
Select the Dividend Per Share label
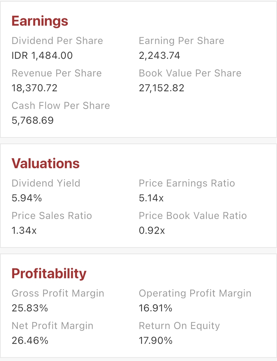pos(57,41)
